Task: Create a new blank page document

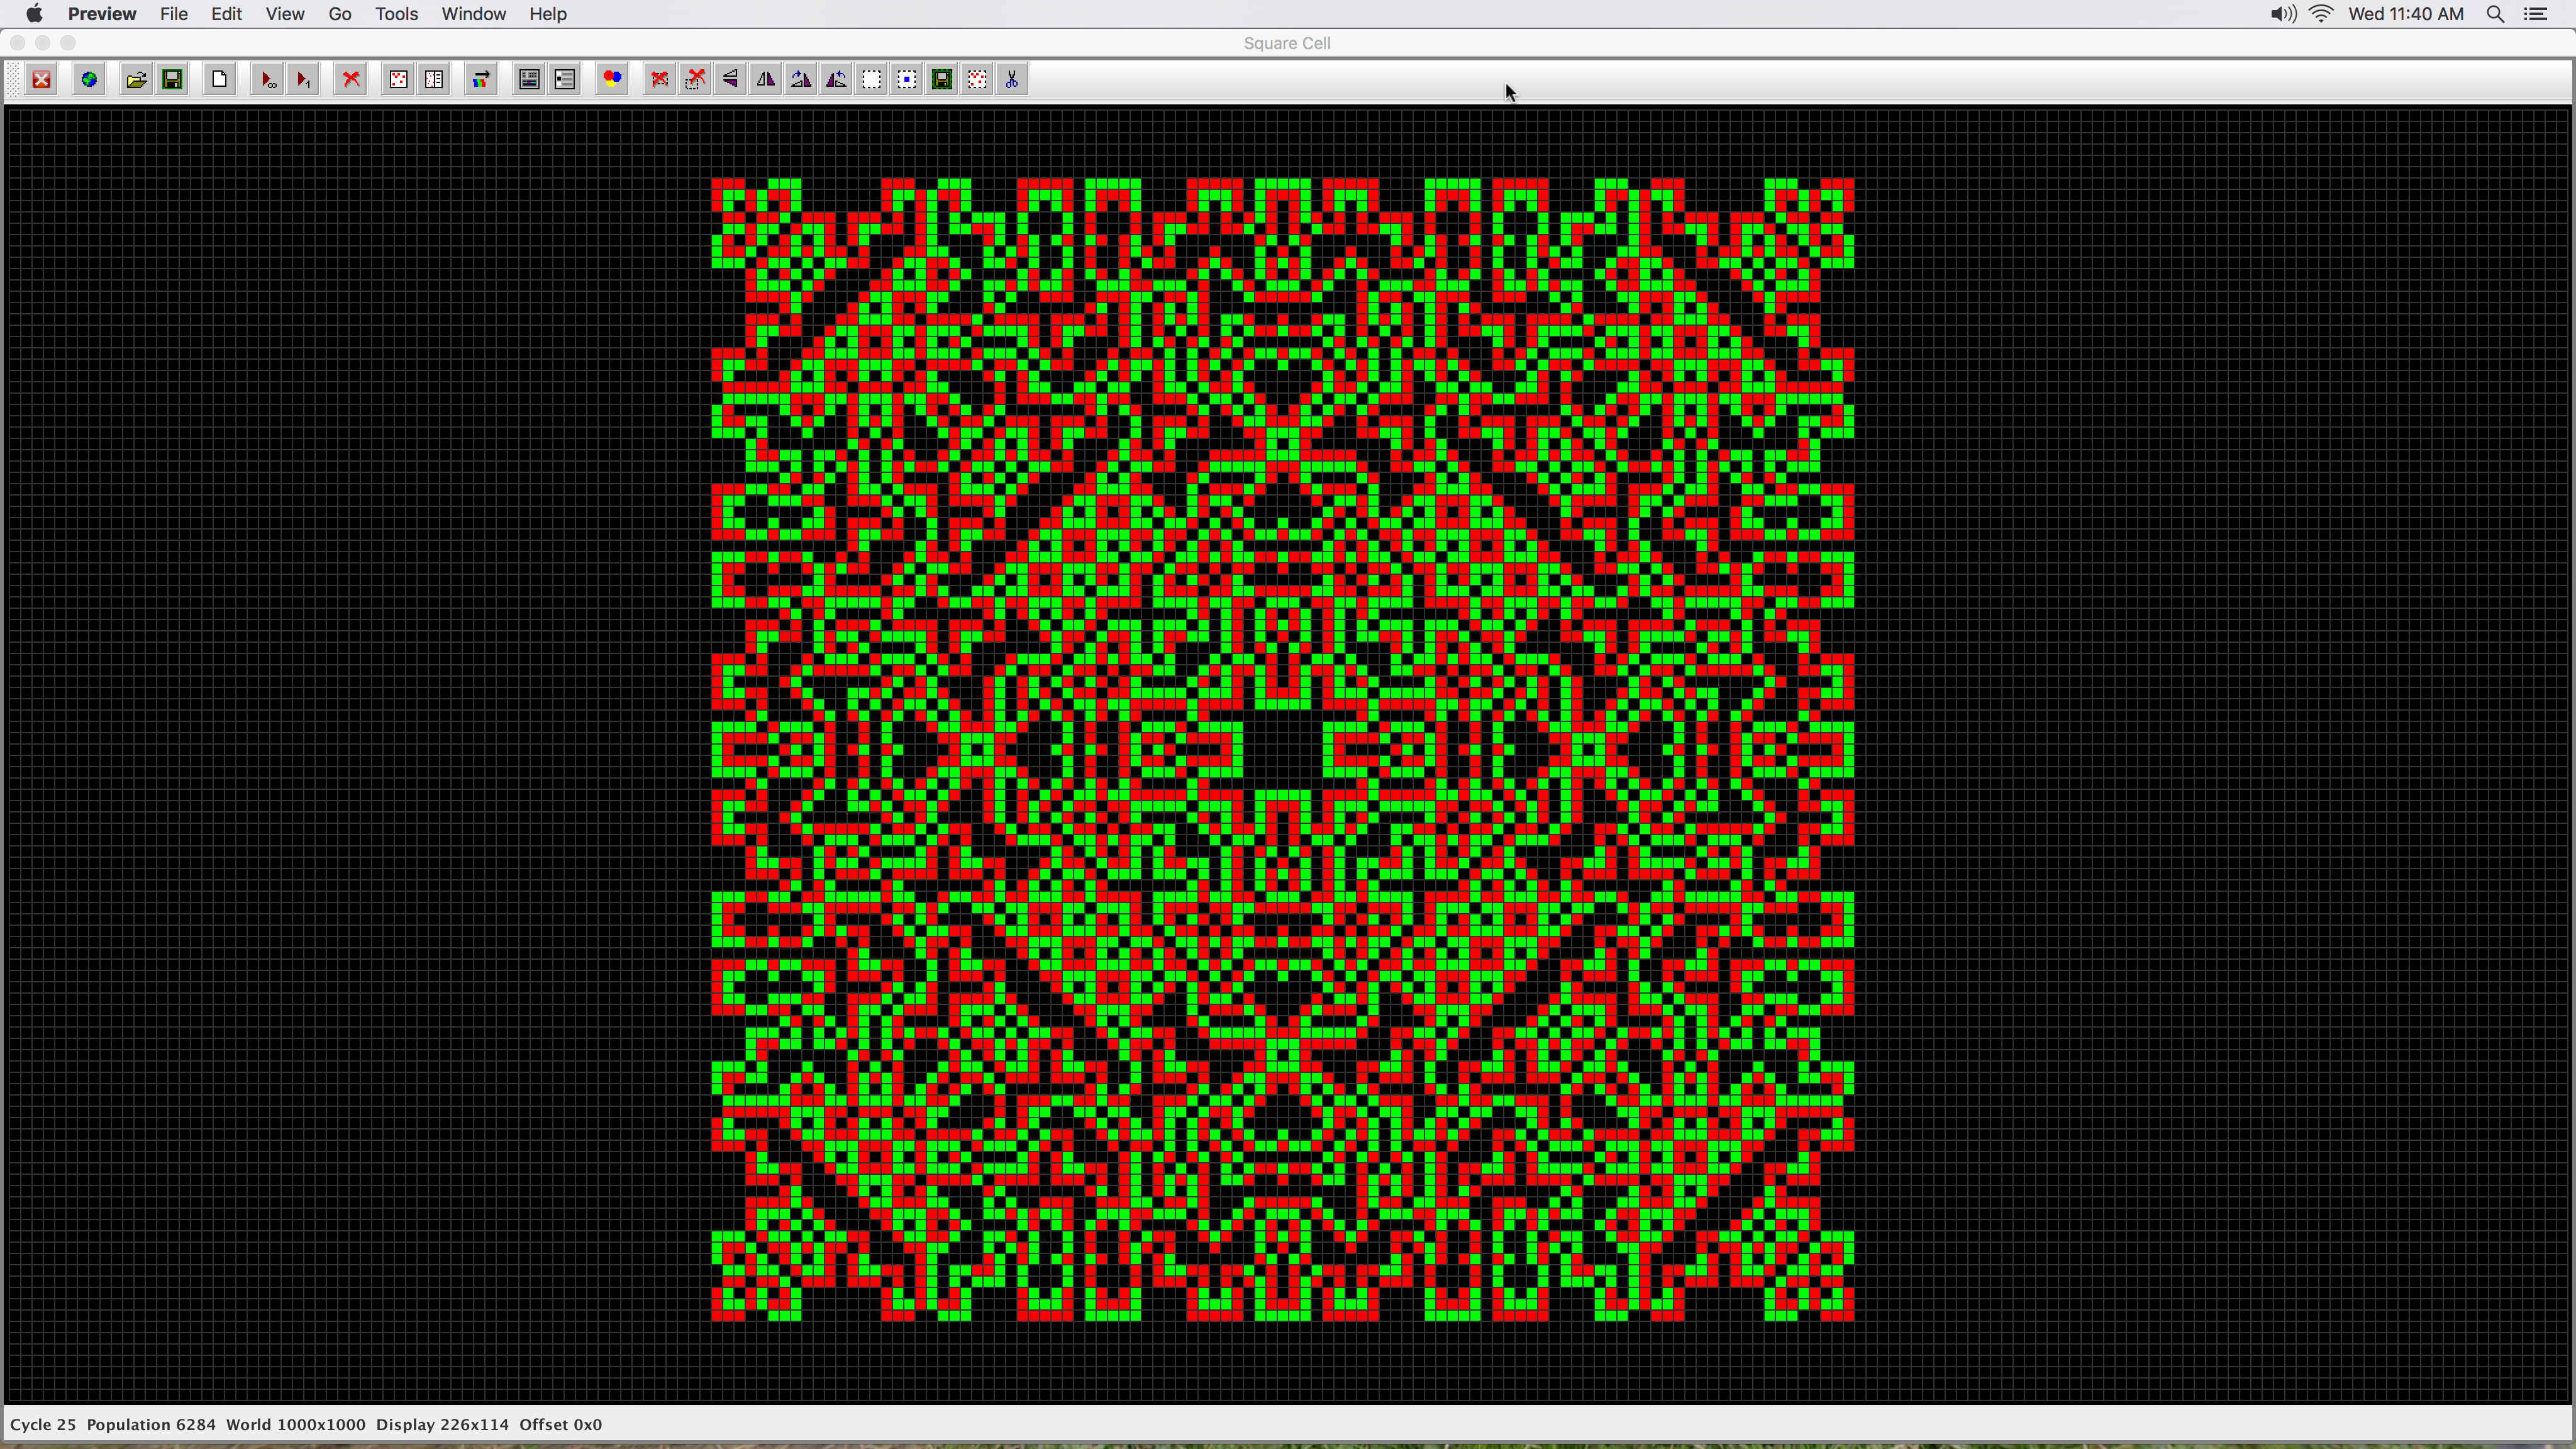Action: (x=220, y=80)
